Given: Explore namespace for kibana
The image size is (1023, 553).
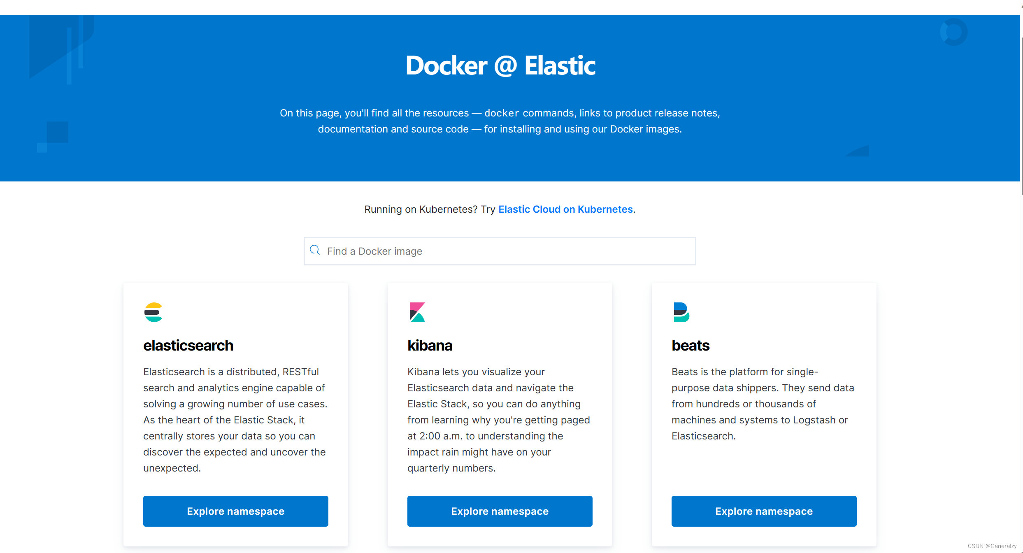Looking at the screenshot, I should [500, 511].
